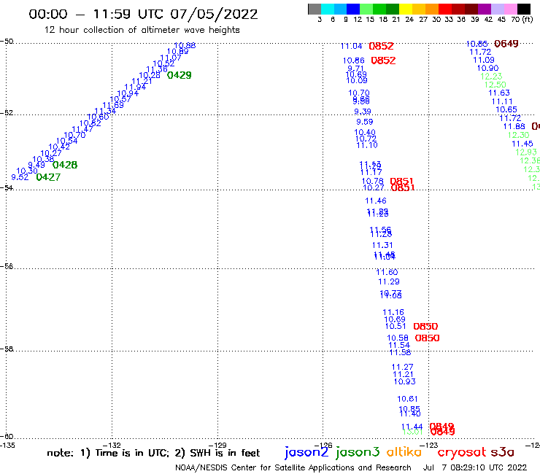The width and height of the screenshot is (540, 474).
Task: Click the "-129" longitude axis label
Action: (217, 445)
